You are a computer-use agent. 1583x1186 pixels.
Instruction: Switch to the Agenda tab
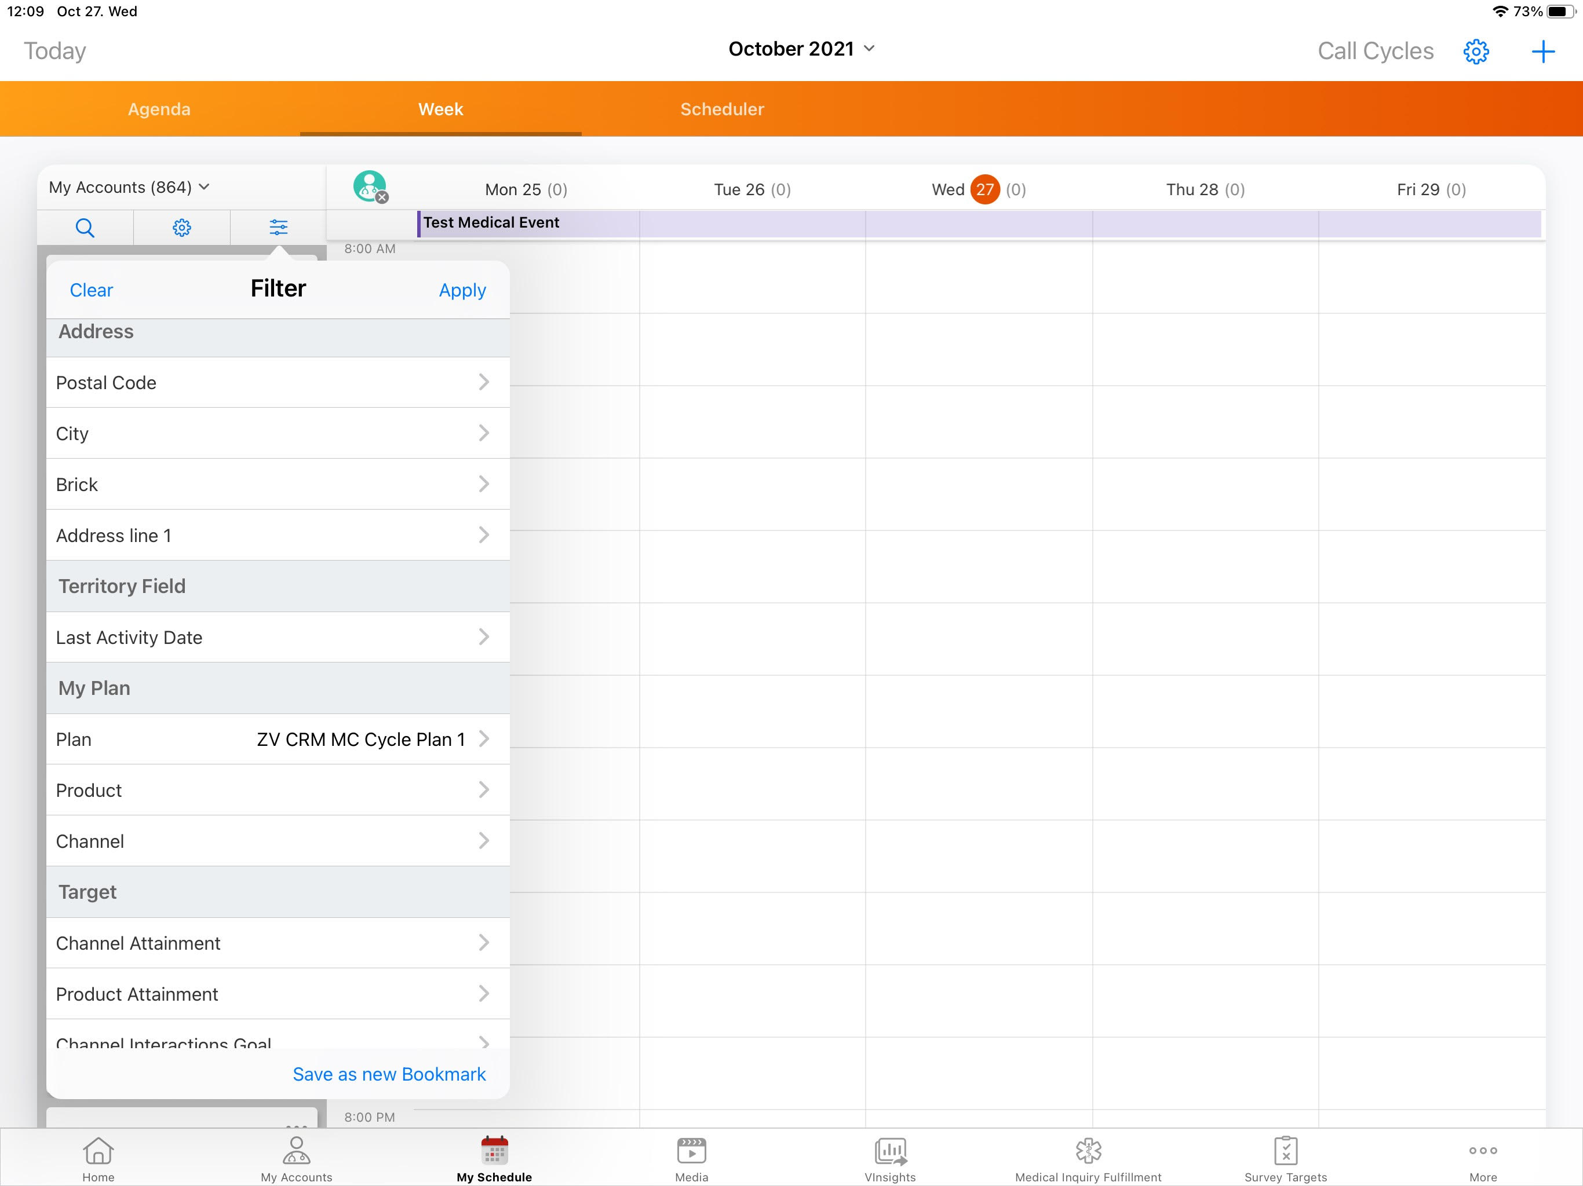[x=159, y=109]
